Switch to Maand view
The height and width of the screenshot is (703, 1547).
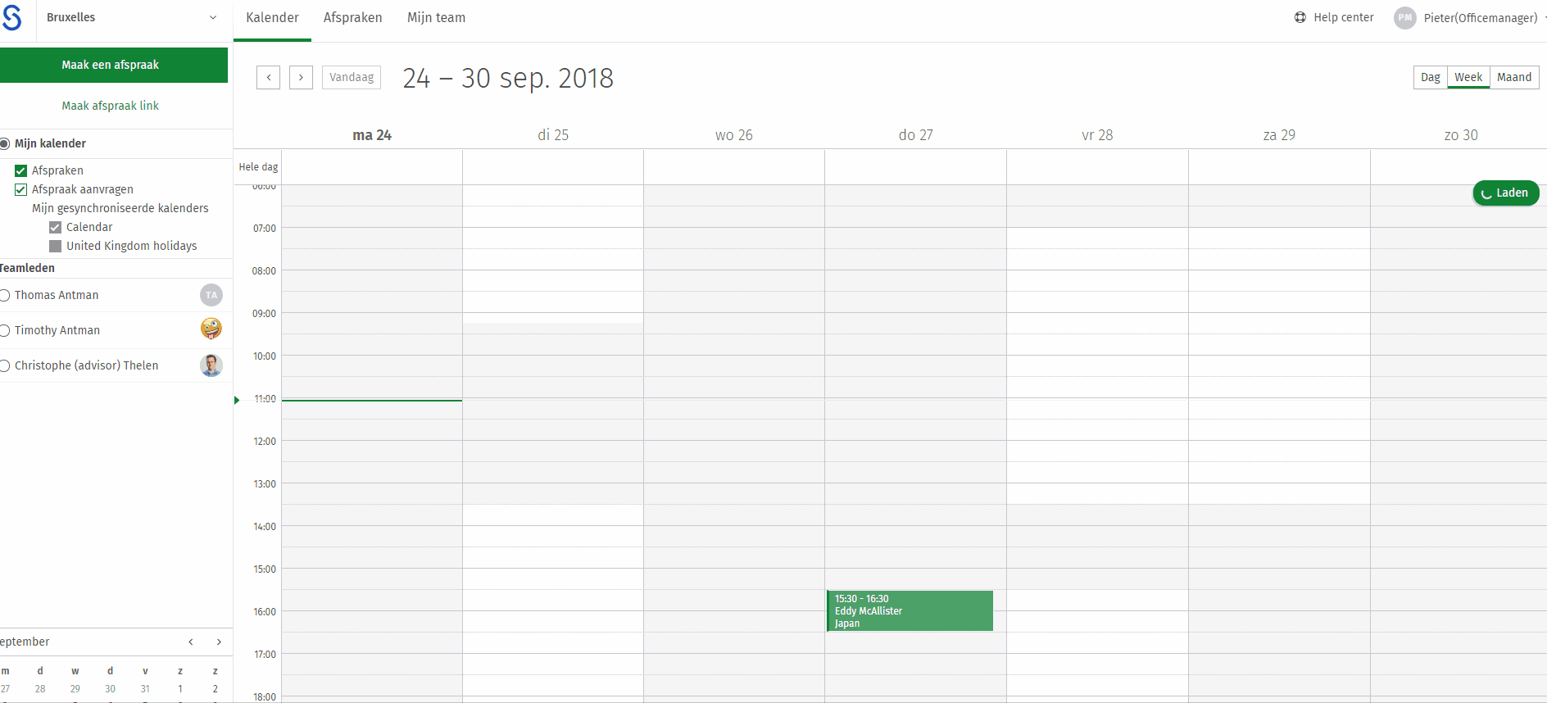[1514, 77]
